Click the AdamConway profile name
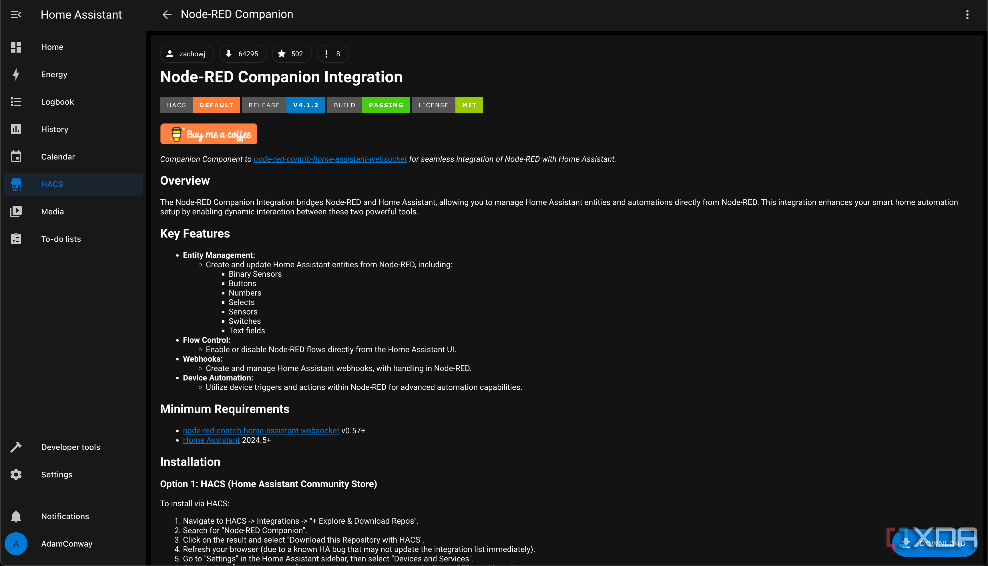The image size is (988, 566). (67, 543)
